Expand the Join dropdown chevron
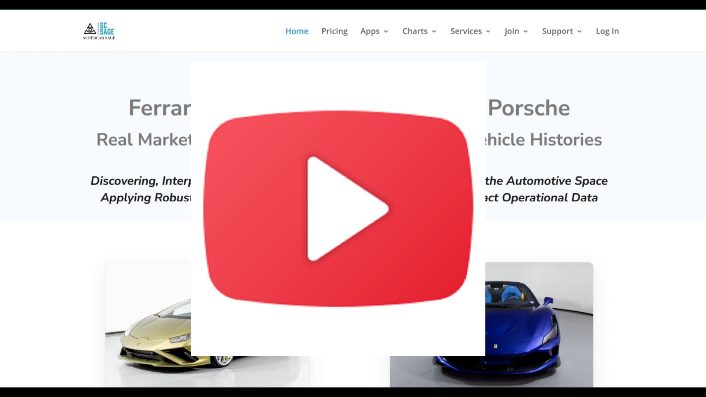This screenshot has width=706, height=397. point(526,32)
